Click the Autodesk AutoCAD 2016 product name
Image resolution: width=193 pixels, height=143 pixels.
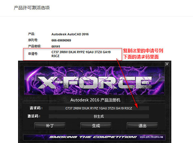point(70,34)
